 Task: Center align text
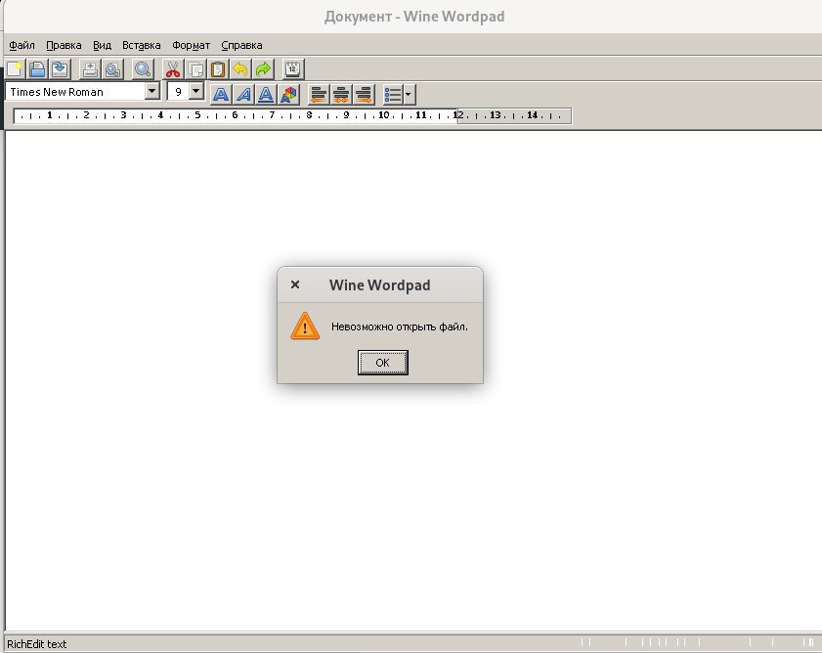coord(341,95)
